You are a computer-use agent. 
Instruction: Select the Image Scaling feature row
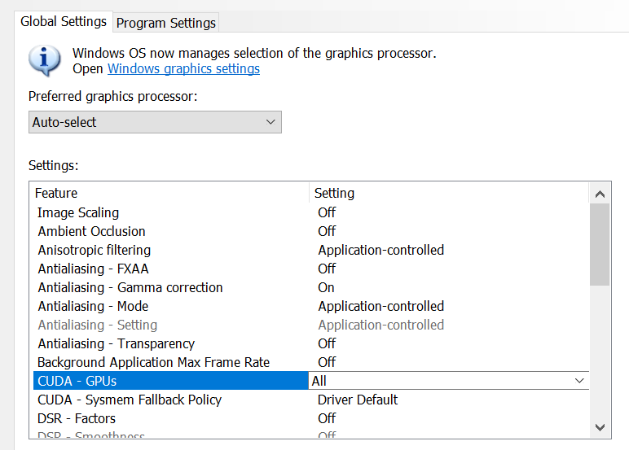tap(78, 212)
